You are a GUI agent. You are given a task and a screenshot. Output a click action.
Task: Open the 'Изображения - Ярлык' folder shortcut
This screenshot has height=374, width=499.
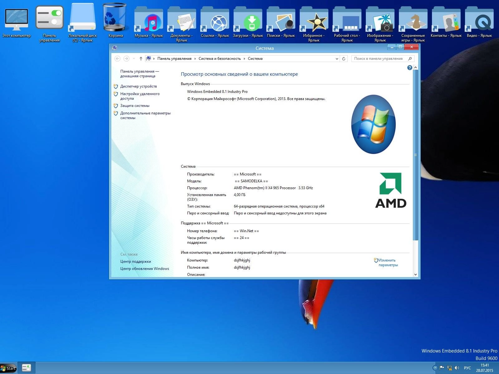[x=380, y=25]
